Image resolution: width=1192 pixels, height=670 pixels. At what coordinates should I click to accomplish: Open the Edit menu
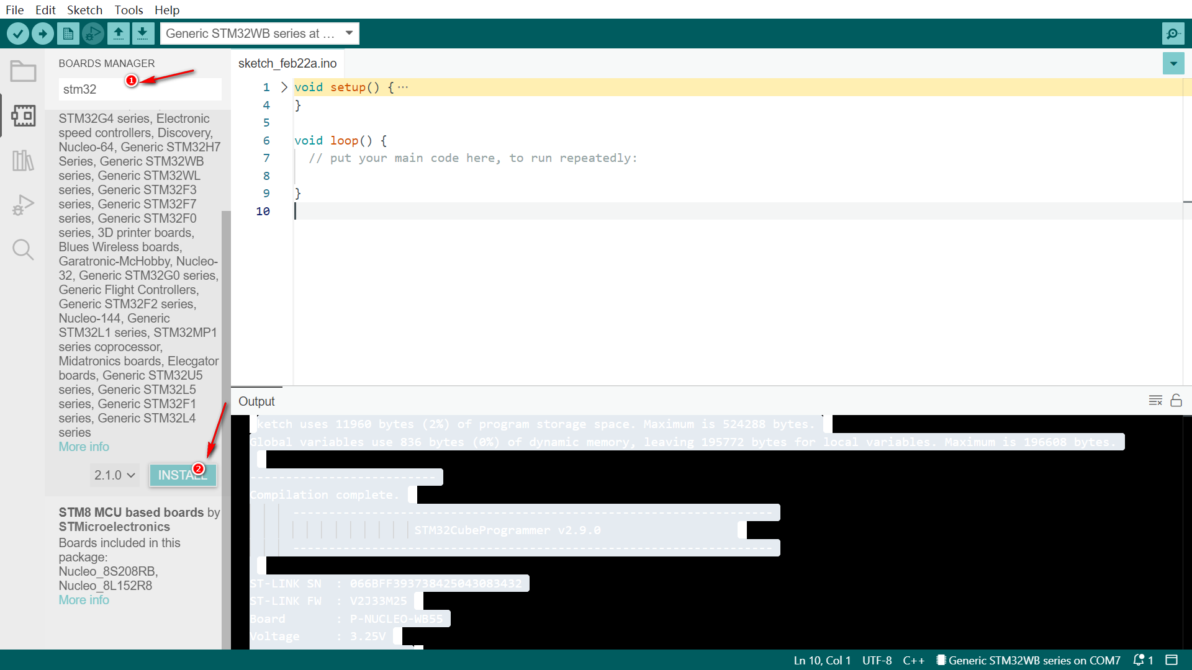pos(45,10)
